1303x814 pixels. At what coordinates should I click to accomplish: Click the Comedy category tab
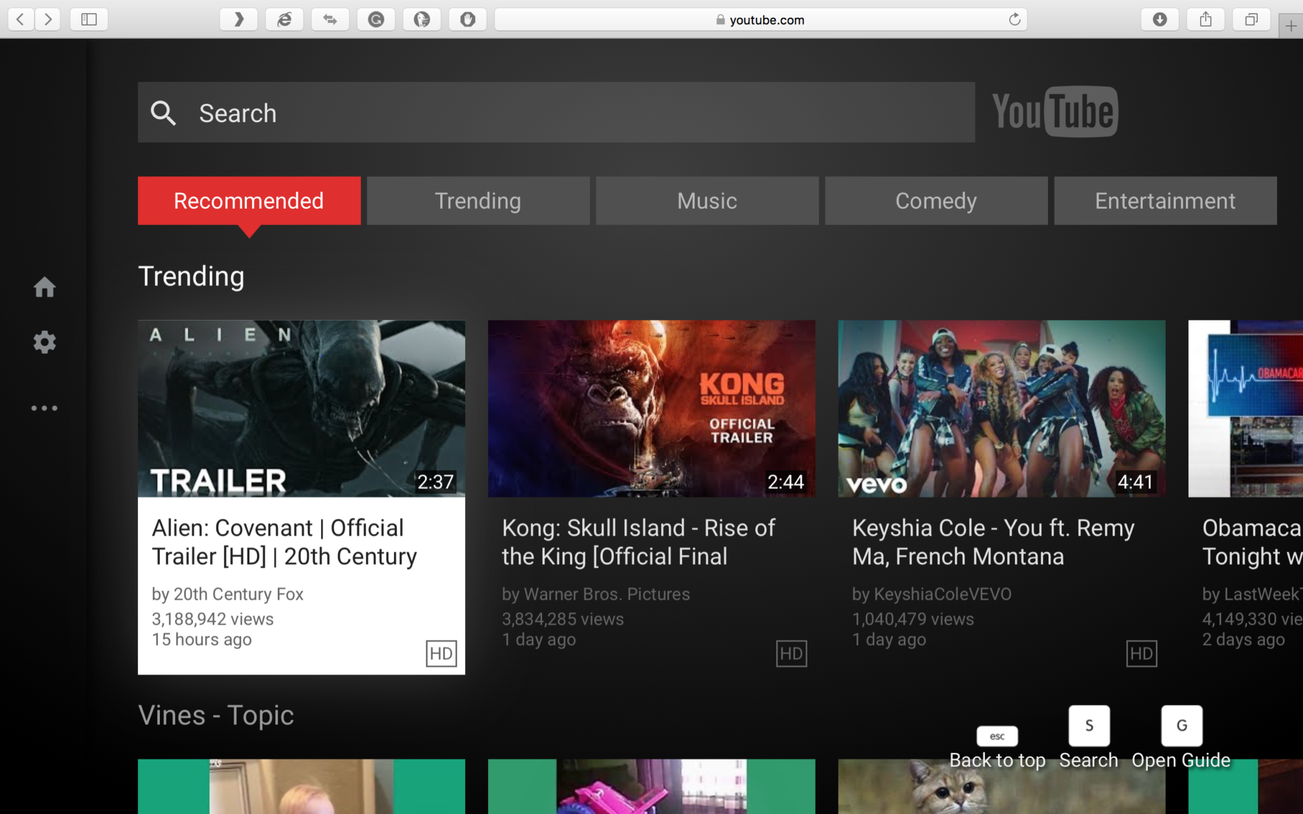pyautogui.click(x=935, y=200)
